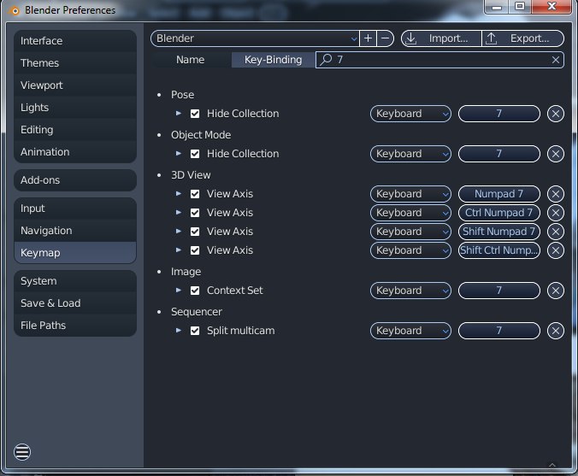
Task: Go to Editing preferences
Action: coord(75,130)
